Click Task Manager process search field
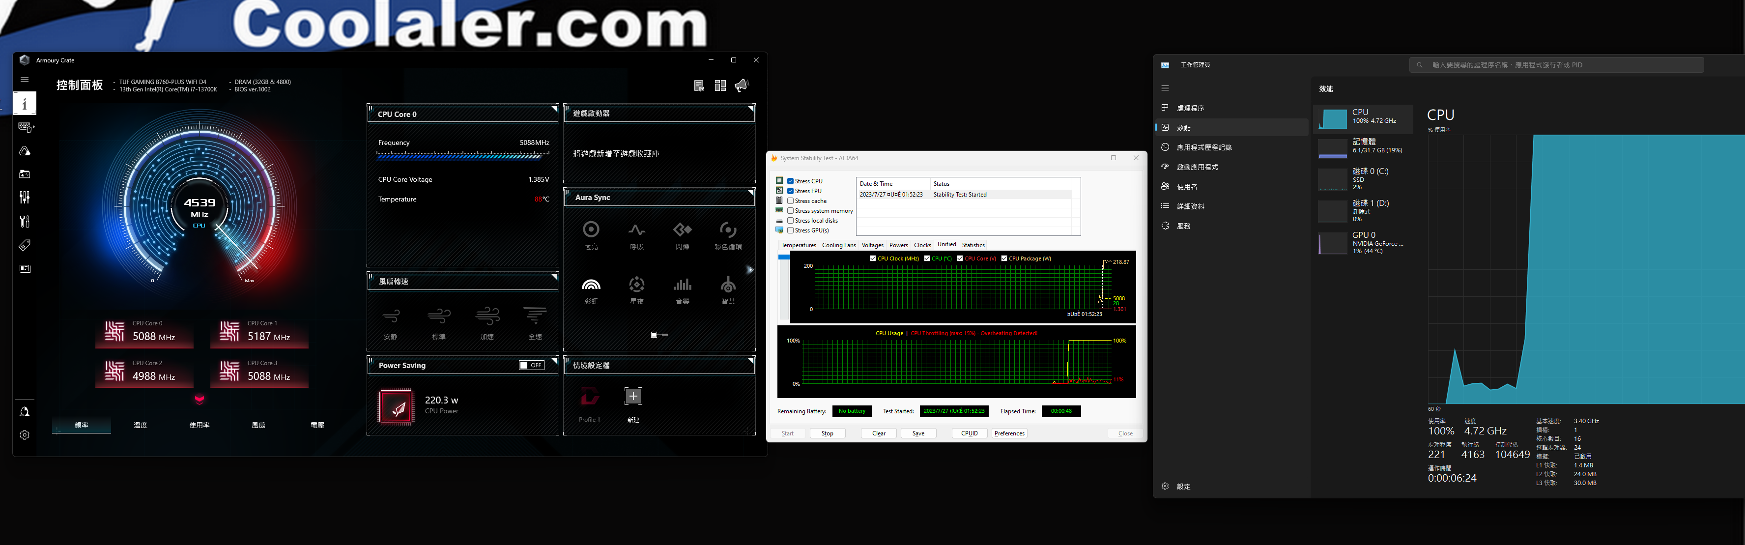 1556,65
